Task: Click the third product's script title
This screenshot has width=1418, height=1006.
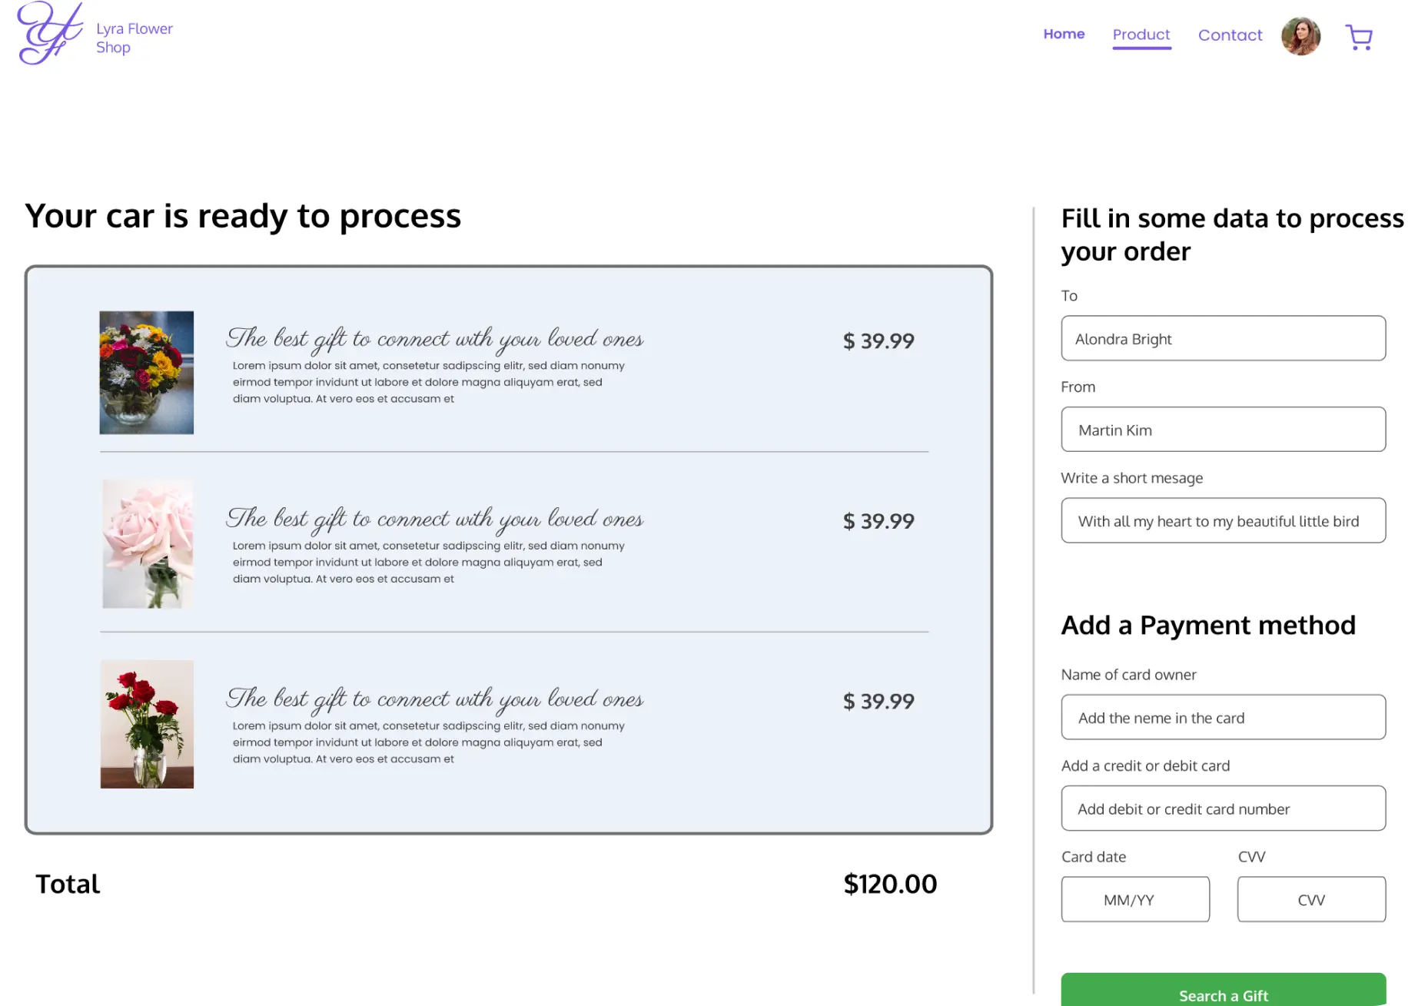Action: [x=435, y=699]
